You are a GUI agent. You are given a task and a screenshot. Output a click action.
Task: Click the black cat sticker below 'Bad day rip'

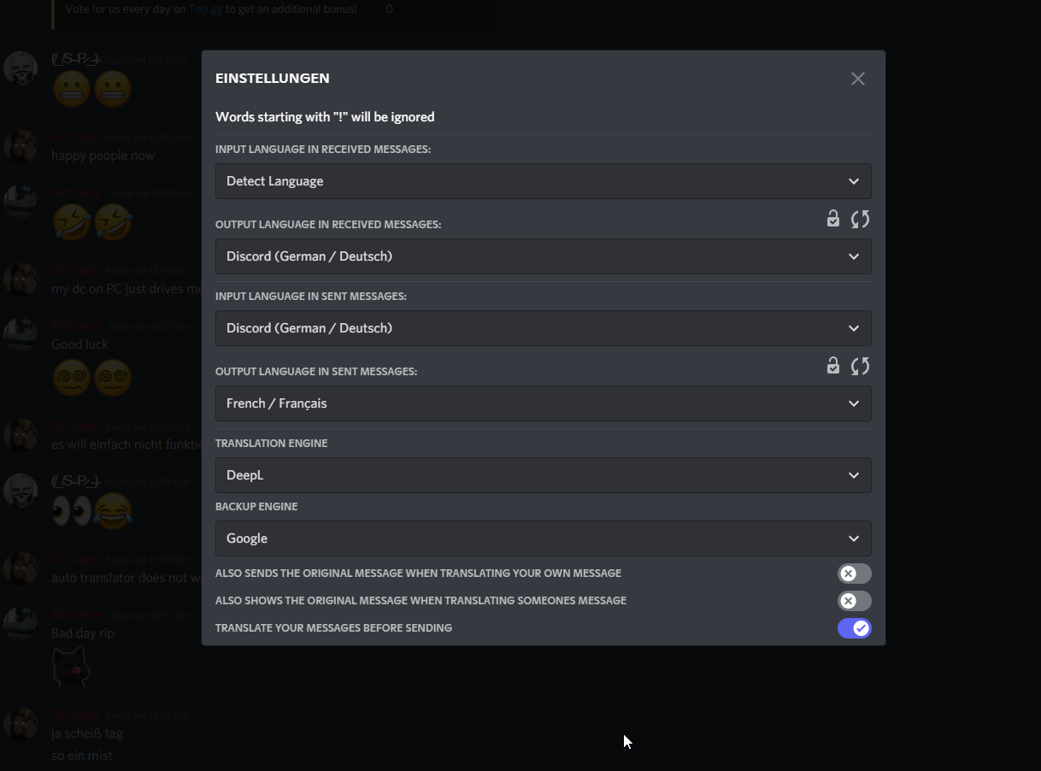pyautogui.click(x=71, y=666)
